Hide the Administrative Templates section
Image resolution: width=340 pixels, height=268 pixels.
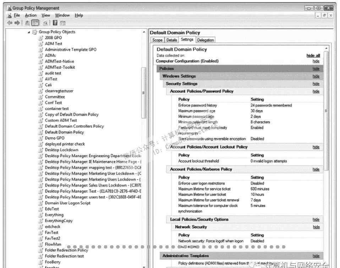316,256
